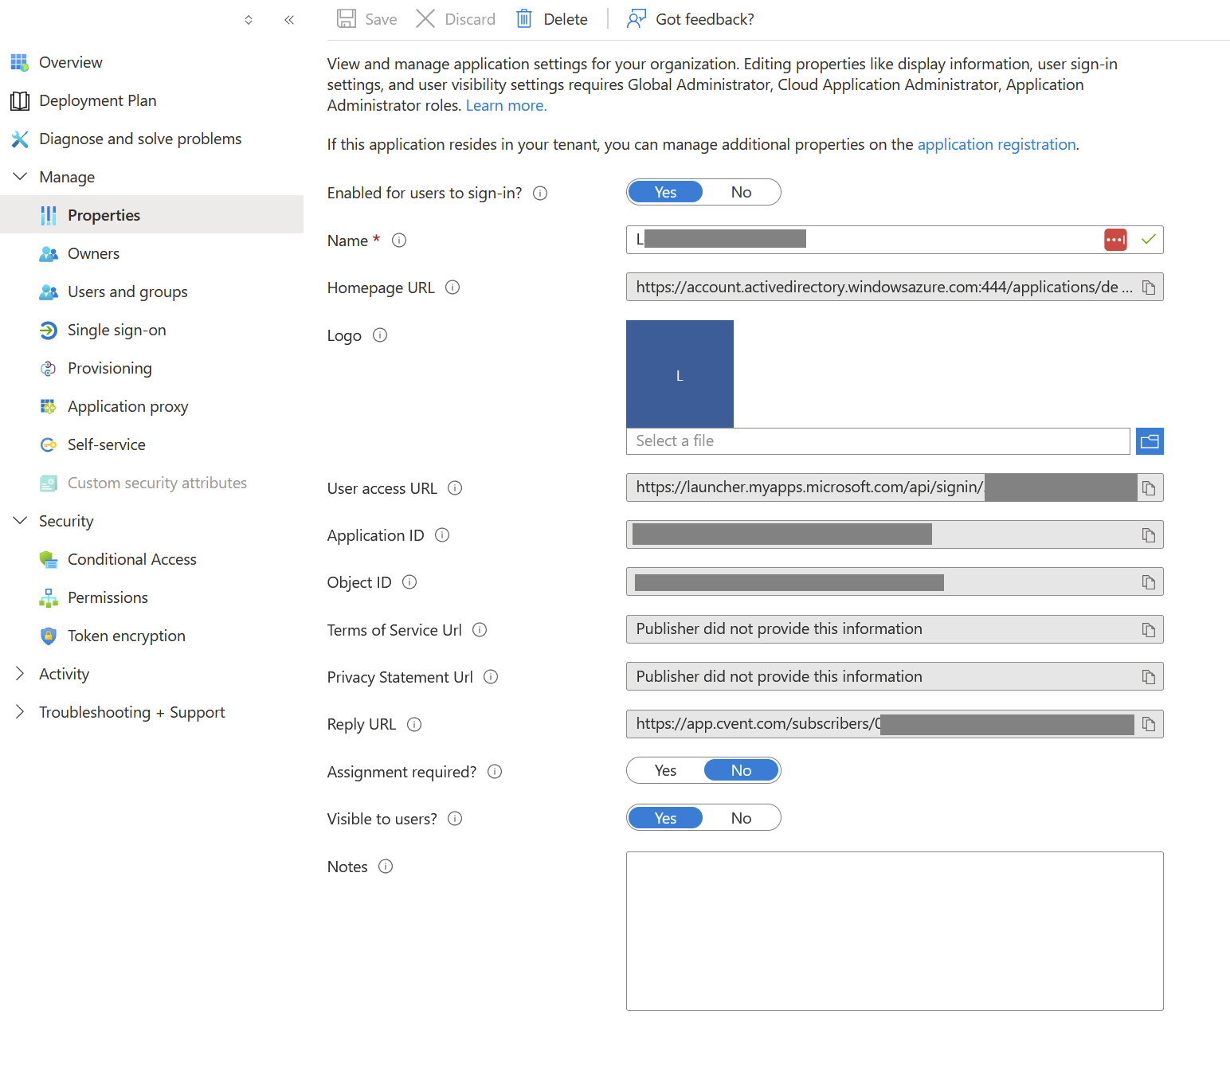The height and width of the screenshot is (1092, 1230).
Task: Collapse the Security section
Action: [x=20, y=521]
